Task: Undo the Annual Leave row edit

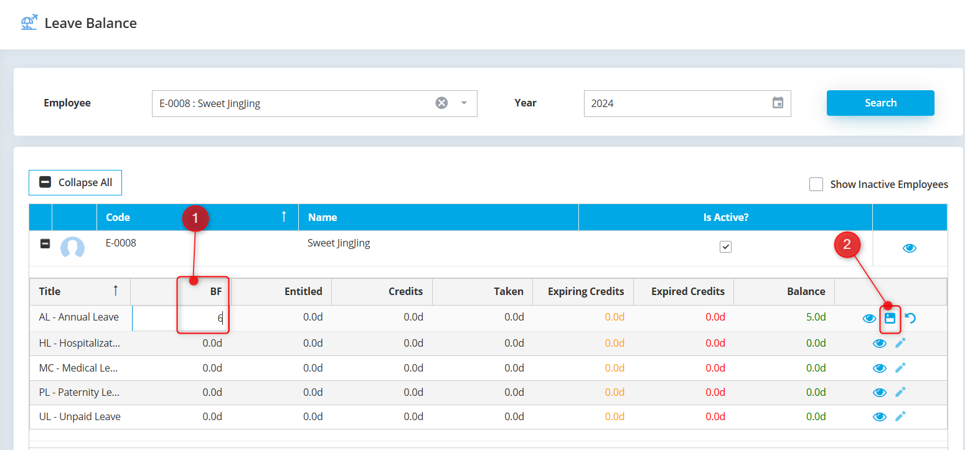Action: [910, 318]
